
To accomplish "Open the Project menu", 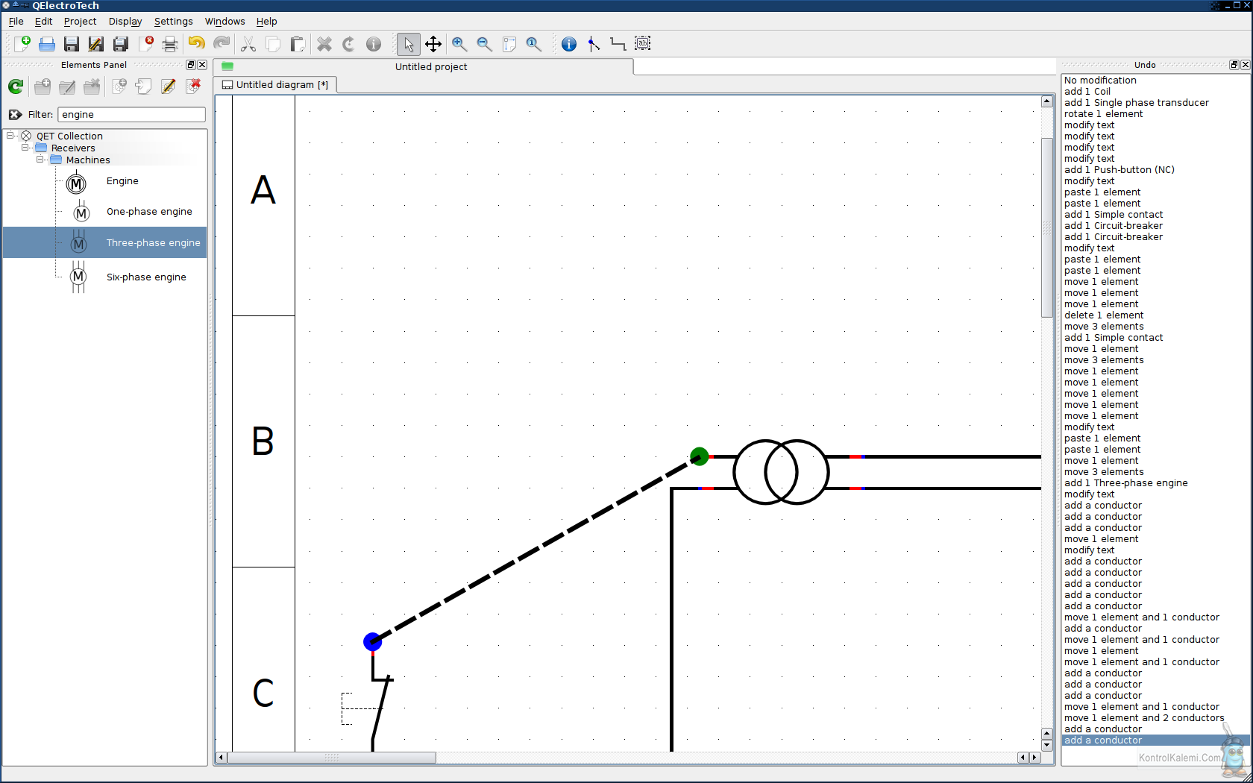I will point(80,22).
